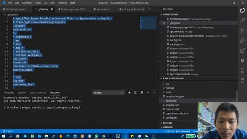
Task: Close .gitignore in Open Editors list
Action: tap(164, 23)
